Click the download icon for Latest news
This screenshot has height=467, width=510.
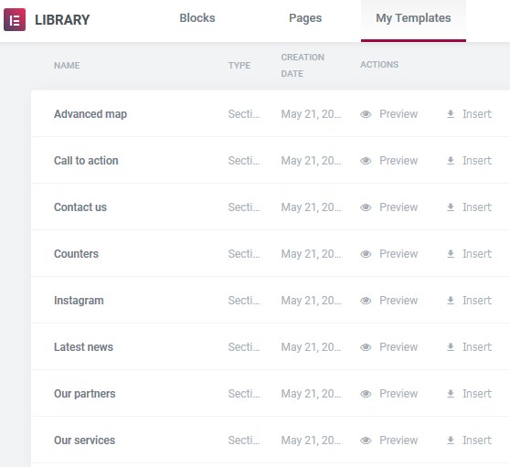(x=451, y=347)
